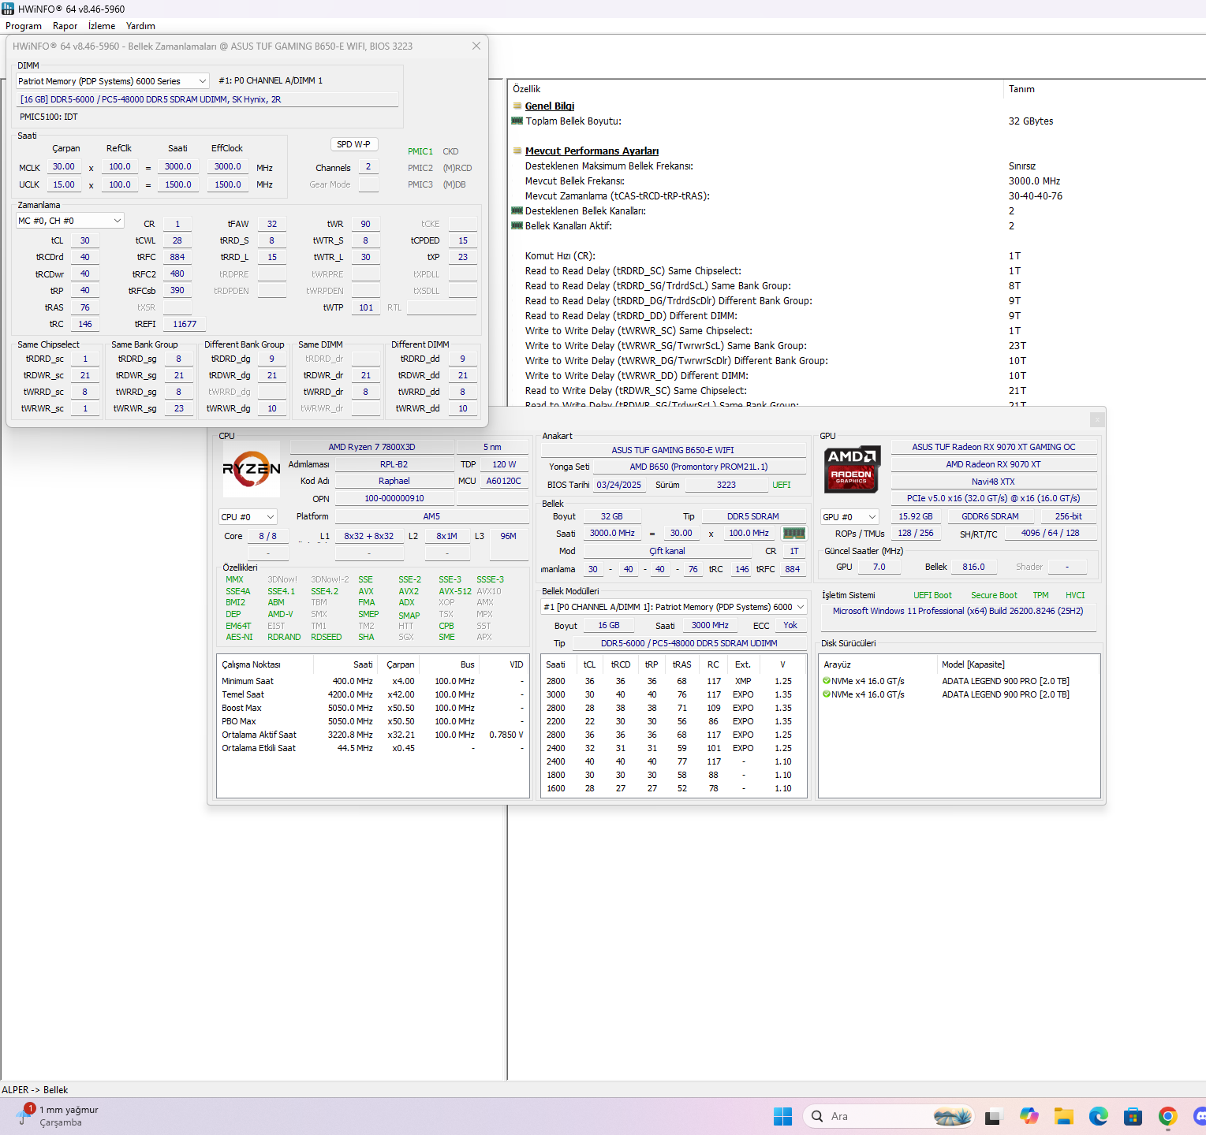Open the Rapor menu
Image resolution: width=1206 pixels, height=1135 pixels.
(x=65, y=26)
